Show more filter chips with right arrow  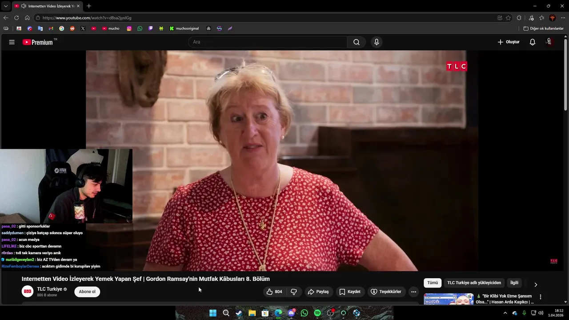[x=535, y=284]
